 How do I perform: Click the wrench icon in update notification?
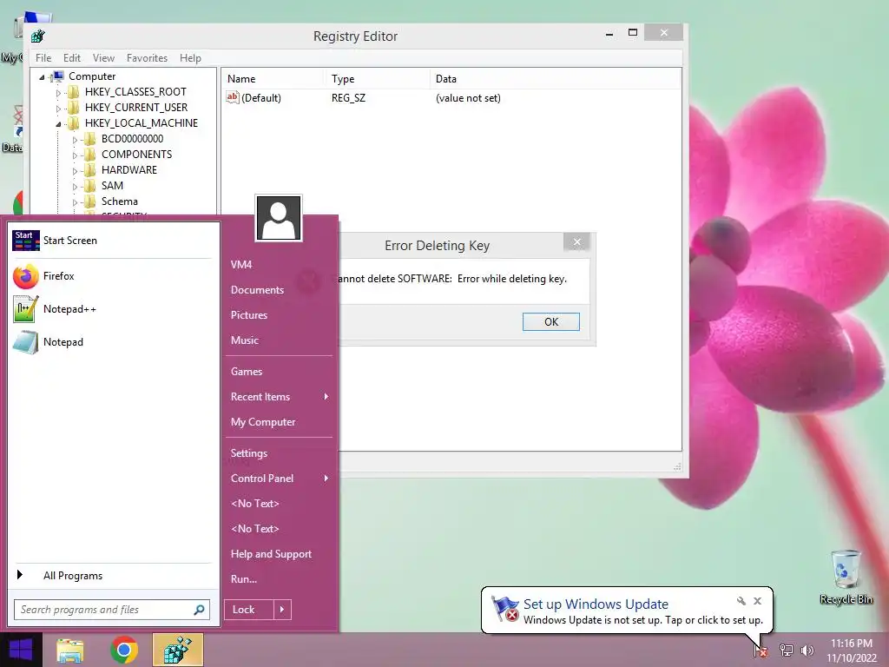click(x=741, y=601)
